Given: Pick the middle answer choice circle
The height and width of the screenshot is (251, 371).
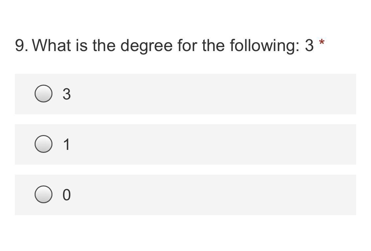Looking at the screenshot, I should pyautogui.click(x=44, y=144).
